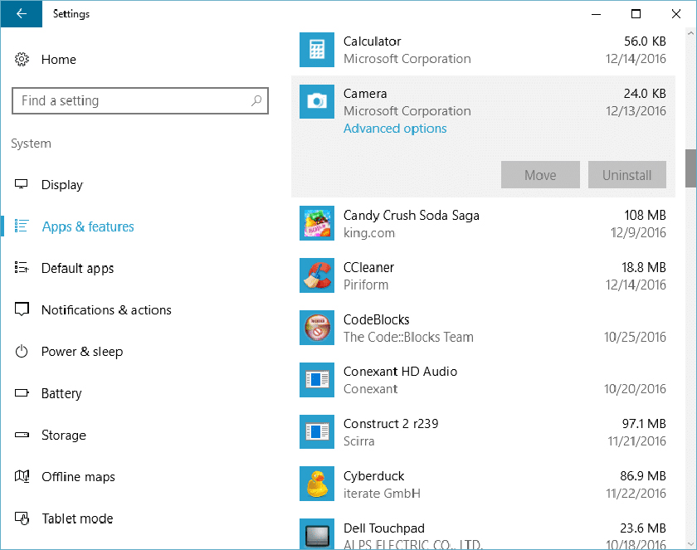Screen dimensions: 697x550
Task: Click the Construct 2 r239 icon
Action: point(316,431)
